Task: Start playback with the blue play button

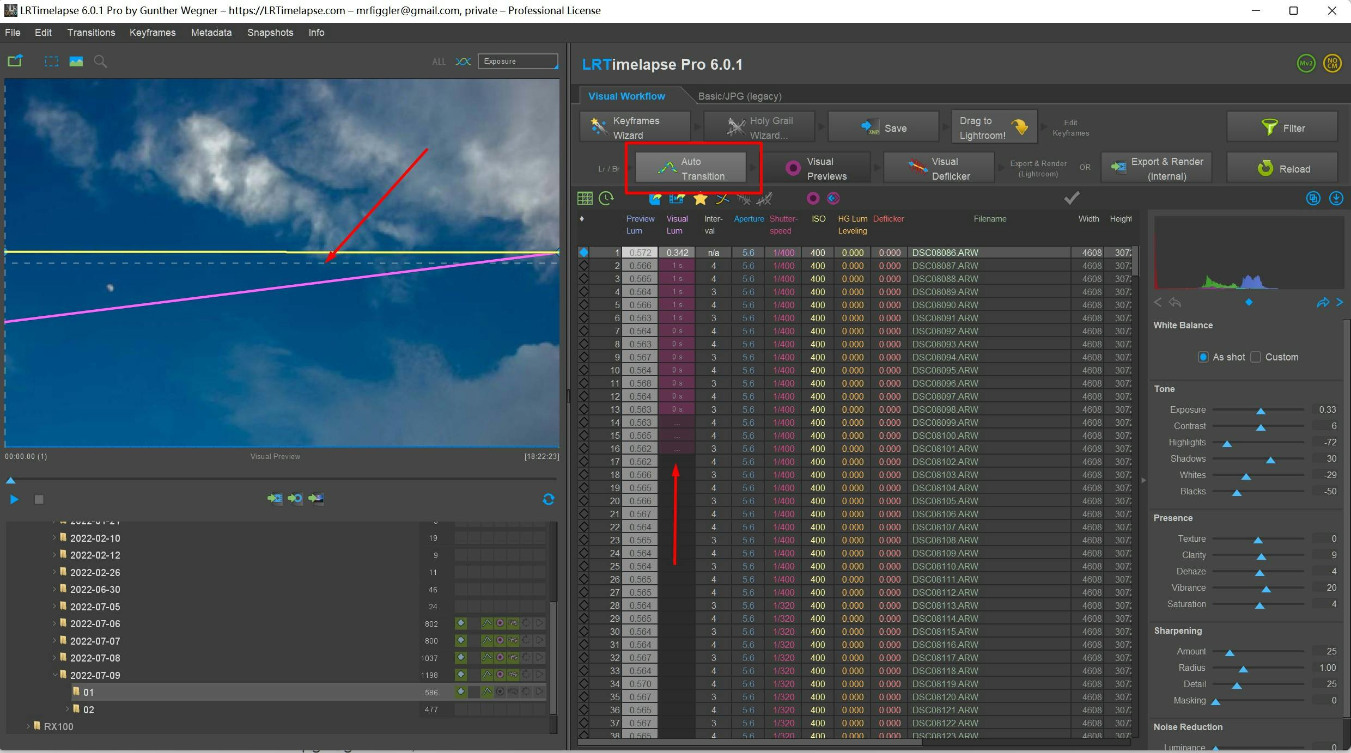Action: pos(14,499)
